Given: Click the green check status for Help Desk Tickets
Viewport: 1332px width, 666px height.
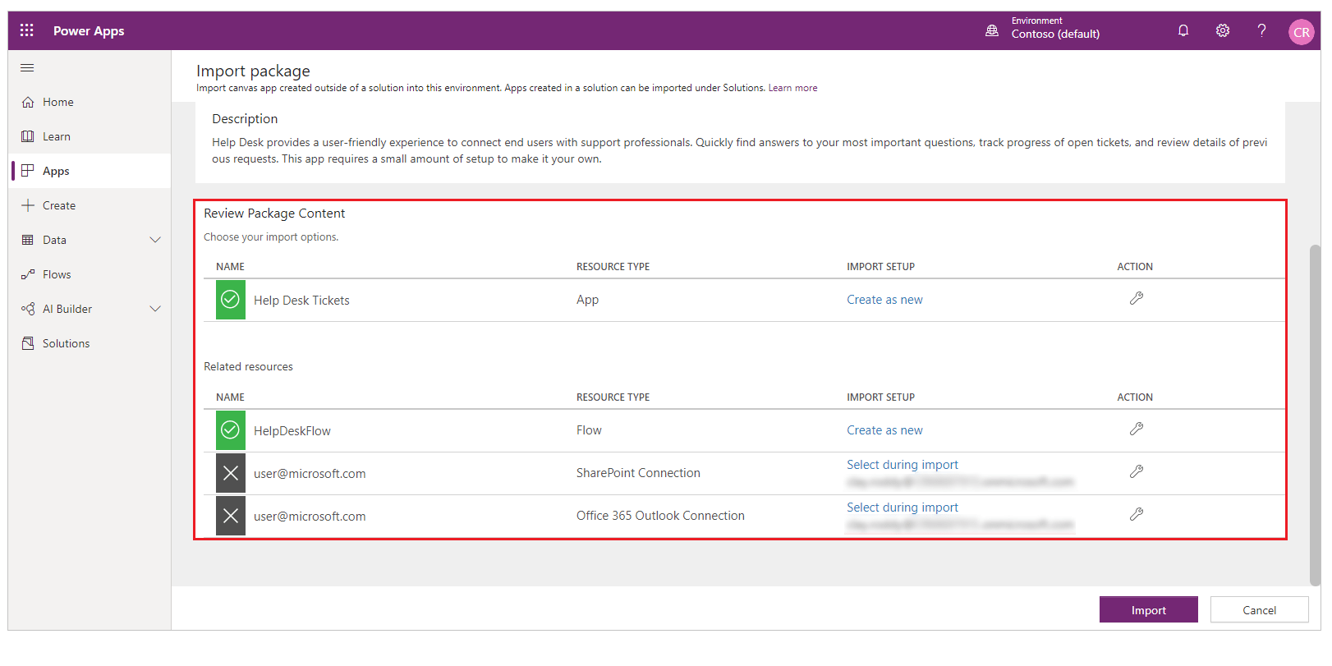Looking at the screenshot, I should click(x=231, y=300).
